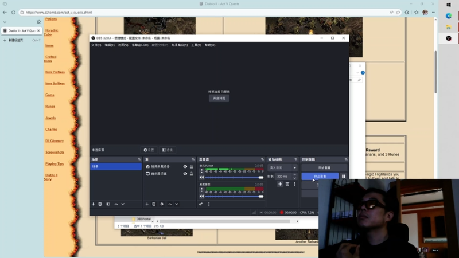Viewport: 459px width, 258px height.
Task: Remove selected scene with trash icon
Action: pos(100,204)
